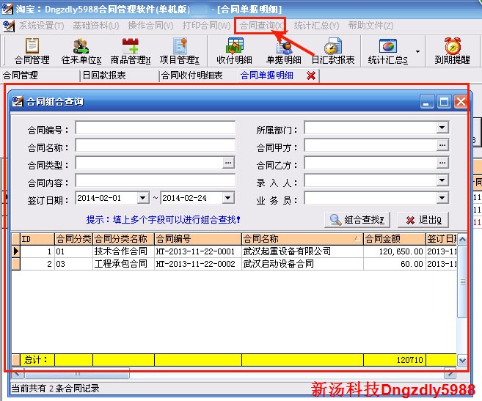Viewport: 482px width, 401px height.
Task: Open 到期提醒 alarm clock icon
Action: [x=452, y=51]
